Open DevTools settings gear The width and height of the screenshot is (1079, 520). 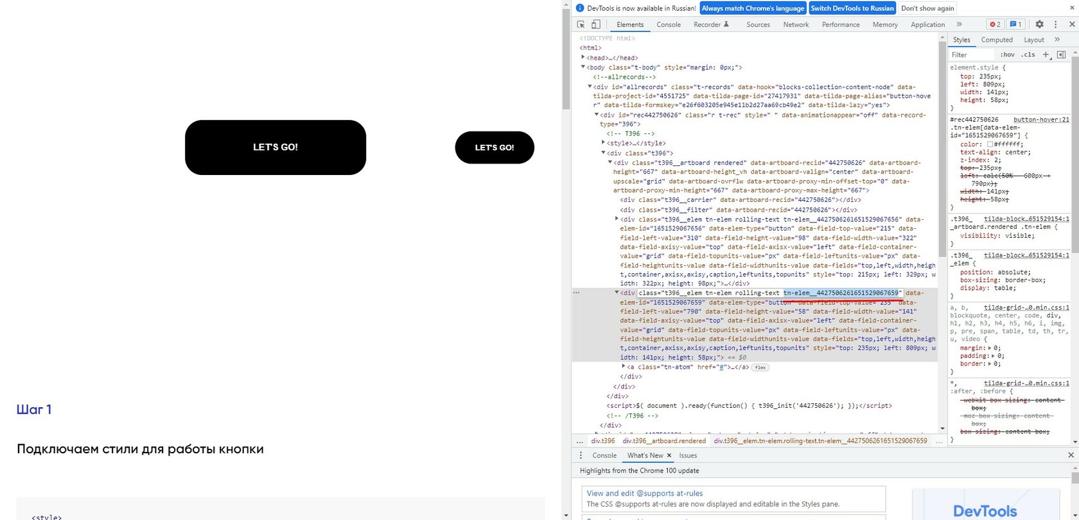coord(1039,24)
